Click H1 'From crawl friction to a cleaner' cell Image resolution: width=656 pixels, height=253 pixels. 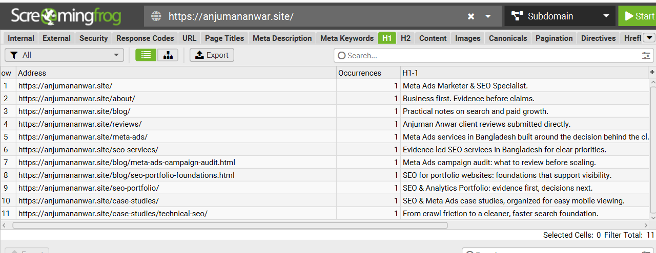(x=525, y=213)
